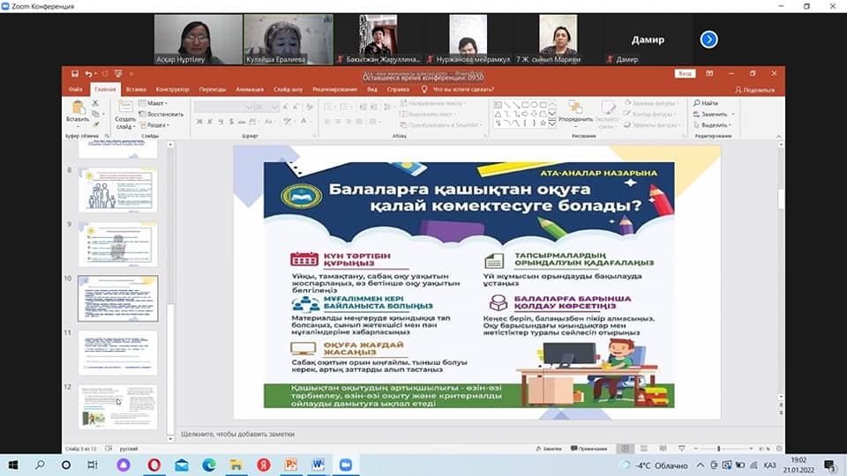Toggle the Примечания (Comments) pane
Screen dimensions: 847x476
pos(589,449)
